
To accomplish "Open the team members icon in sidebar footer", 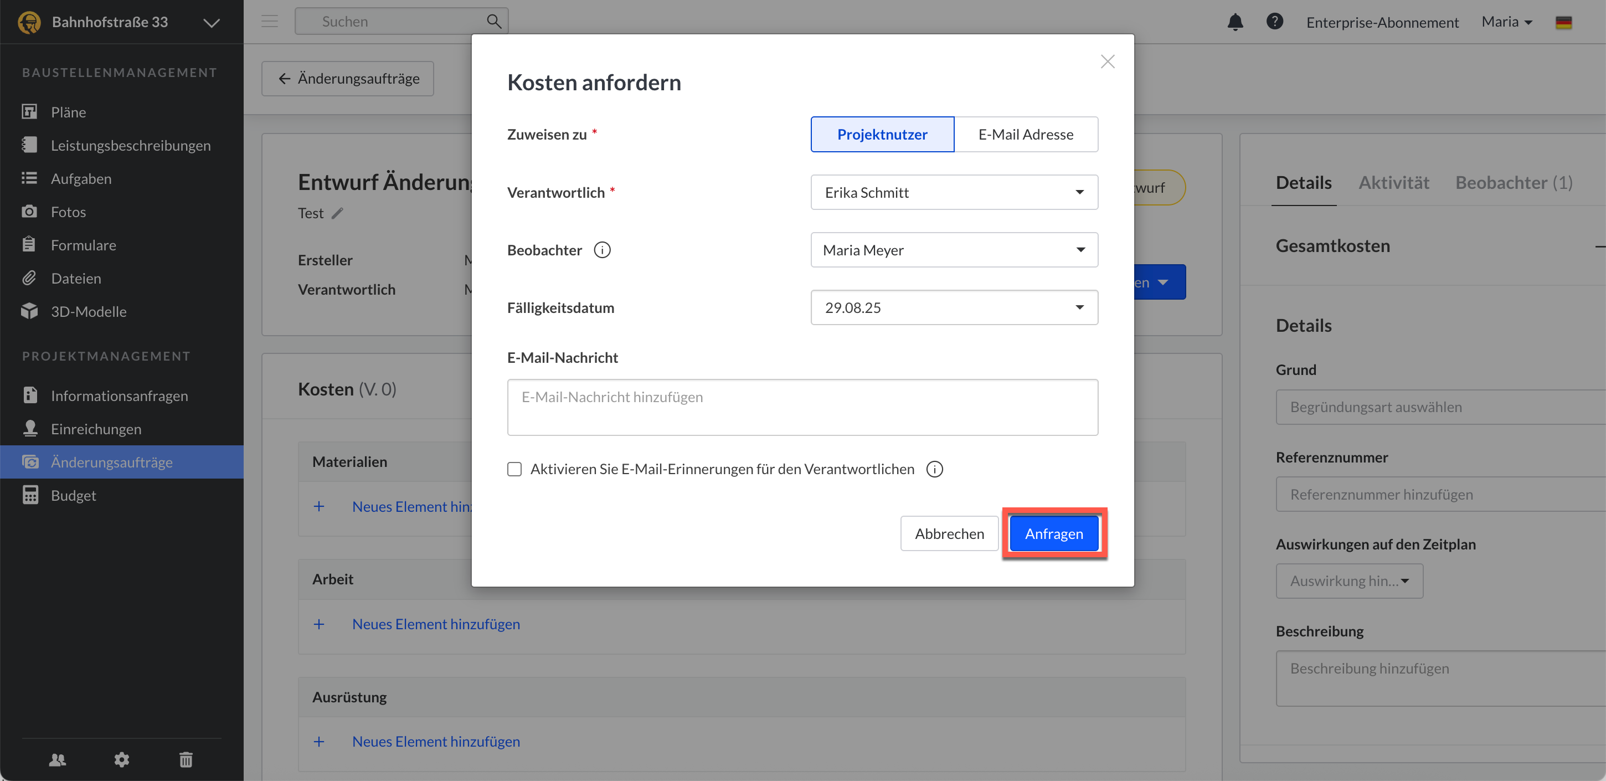I will click(58, 759).
